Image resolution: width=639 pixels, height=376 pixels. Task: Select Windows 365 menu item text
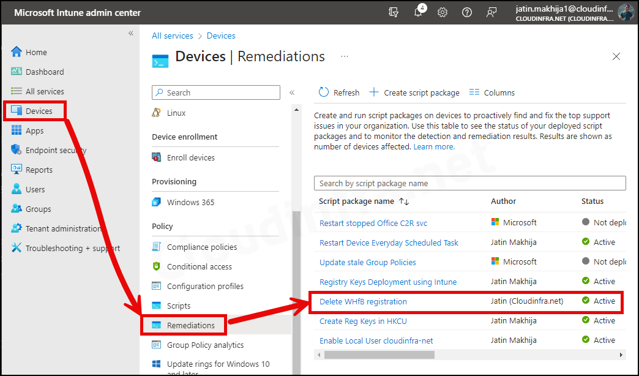pyautogui.click(x=190, y=202)
